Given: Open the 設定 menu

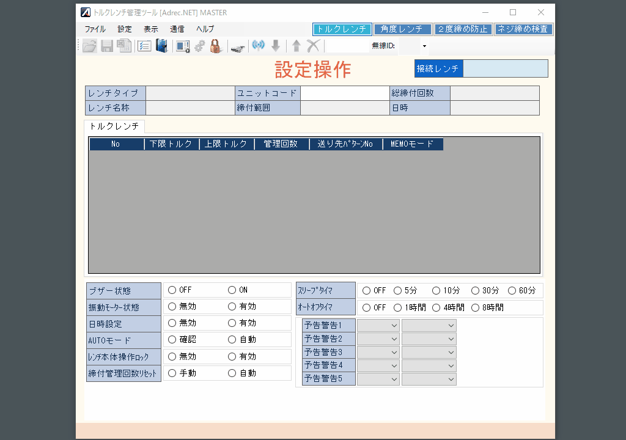Looking at the screenshot, I should coord(125,29).
